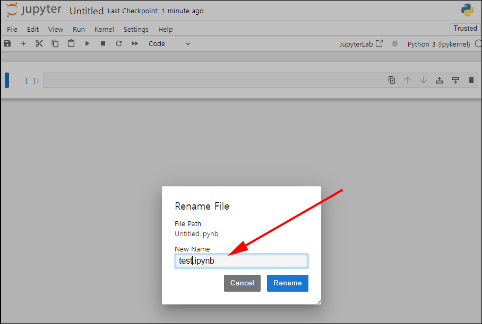
Task: Restart kernel and run all cells icon
Action: click(x=135, y=43)
